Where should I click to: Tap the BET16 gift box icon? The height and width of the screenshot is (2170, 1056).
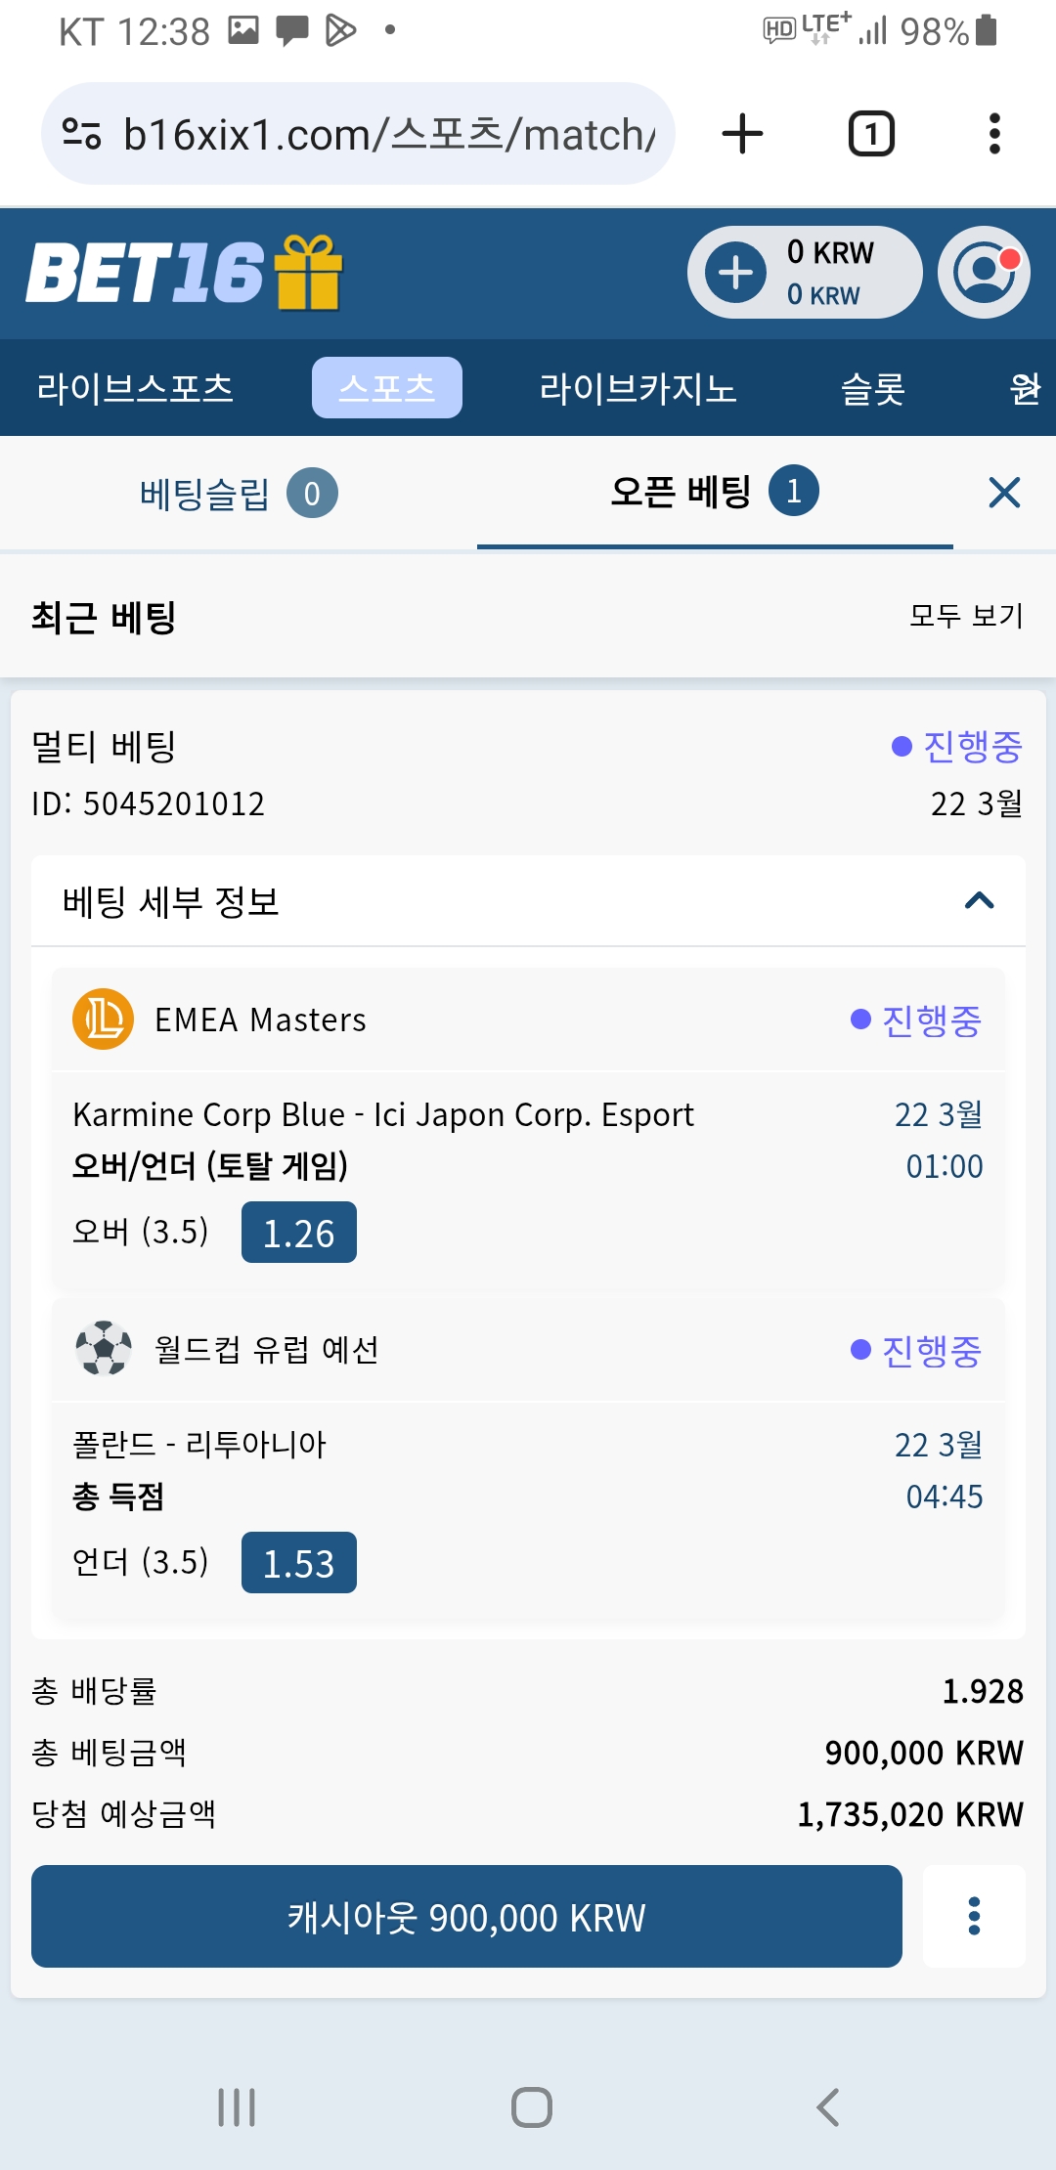308,273
